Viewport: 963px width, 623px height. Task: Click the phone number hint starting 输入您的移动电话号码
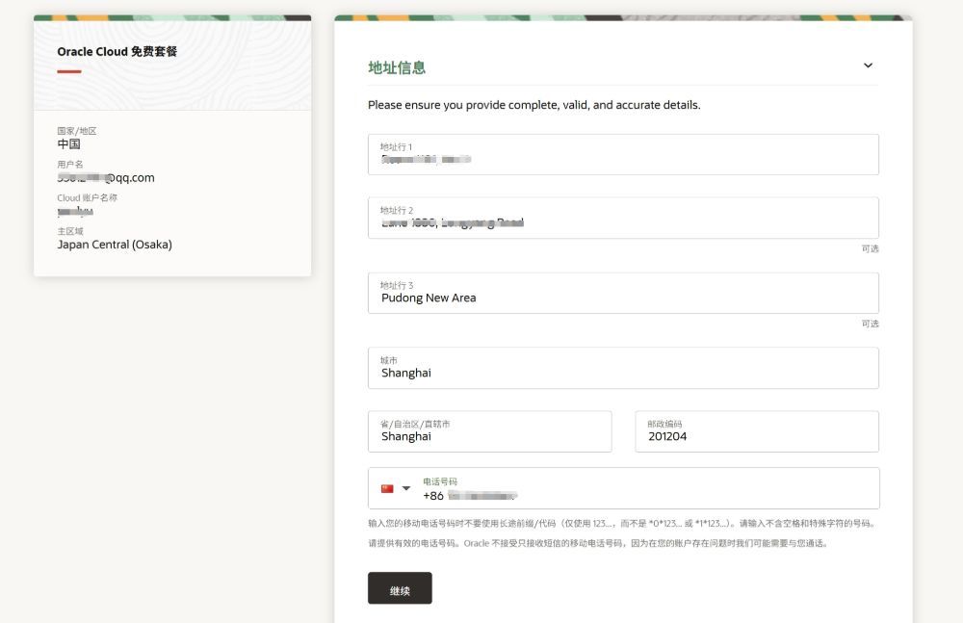pos(622,524)
